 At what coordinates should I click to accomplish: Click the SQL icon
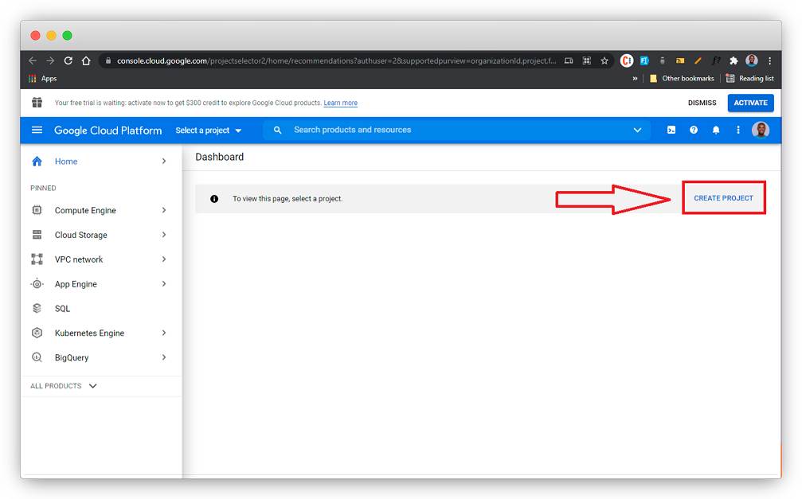tap(37, 308)
